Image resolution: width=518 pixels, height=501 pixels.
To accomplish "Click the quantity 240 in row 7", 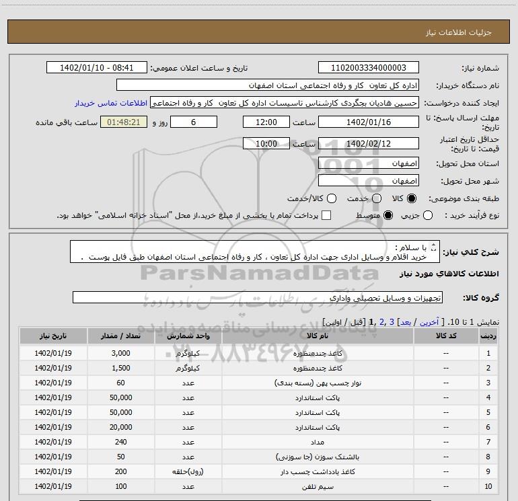I will coord(120,442).
